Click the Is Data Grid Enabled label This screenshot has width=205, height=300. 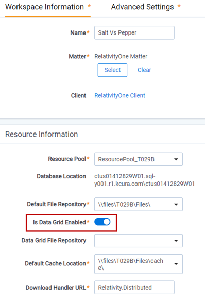coord(59,222)
